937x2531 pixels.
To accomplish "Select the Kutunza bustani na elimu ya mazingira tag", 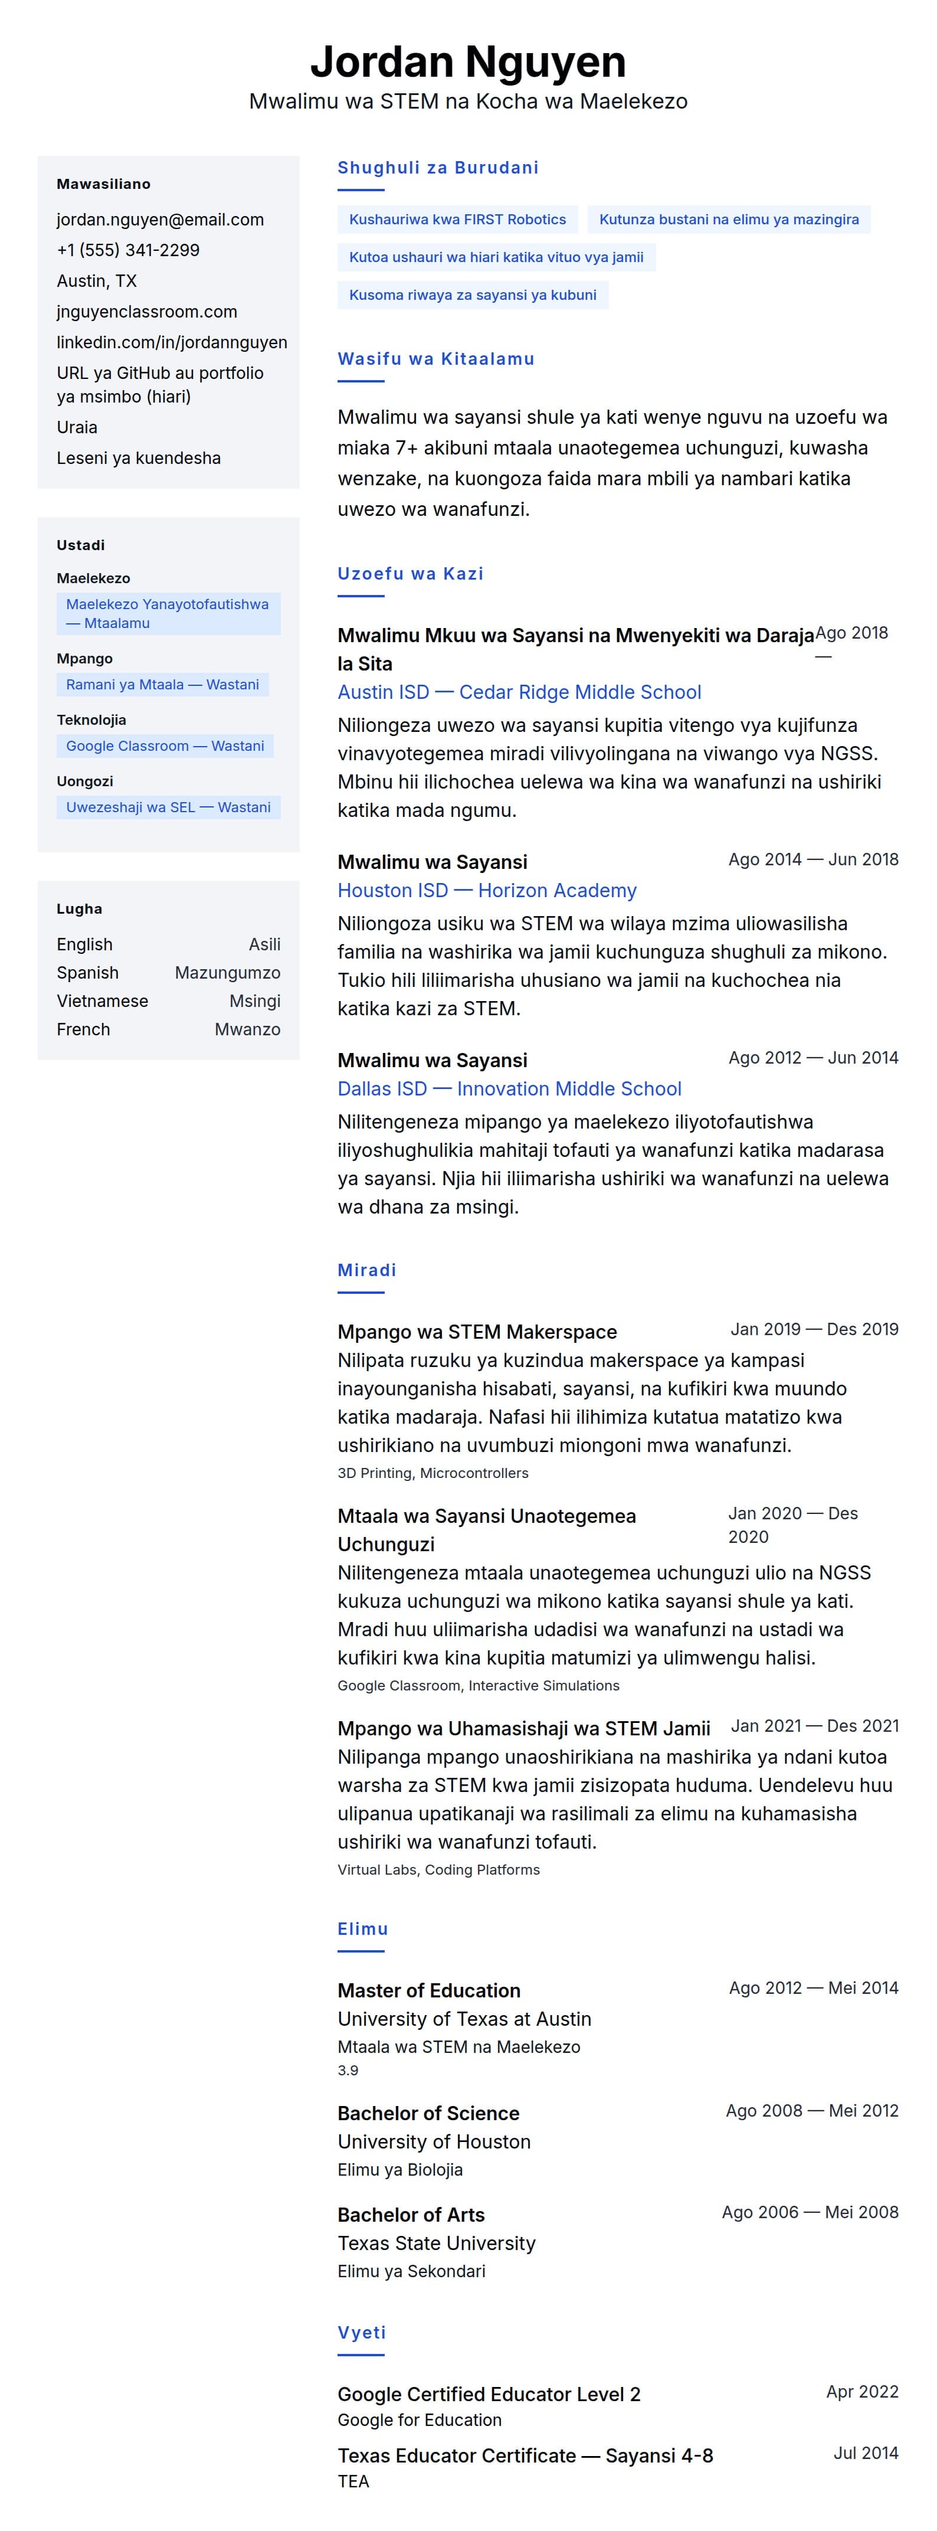I will pos(728,219).
